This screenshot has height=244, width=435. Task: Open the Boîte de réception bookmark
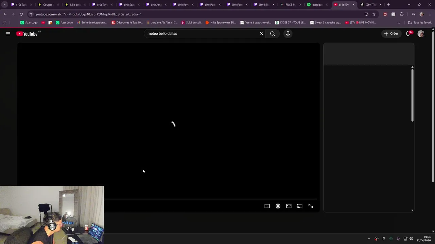click(x=92, y=23)
